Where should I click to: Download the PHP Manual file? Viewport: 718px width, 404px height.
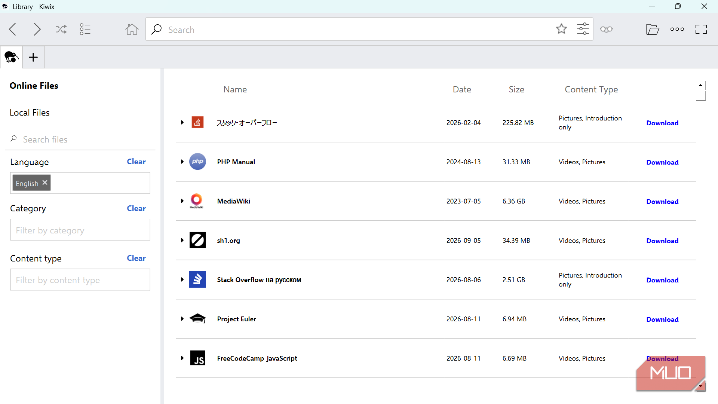coord(662,162)
